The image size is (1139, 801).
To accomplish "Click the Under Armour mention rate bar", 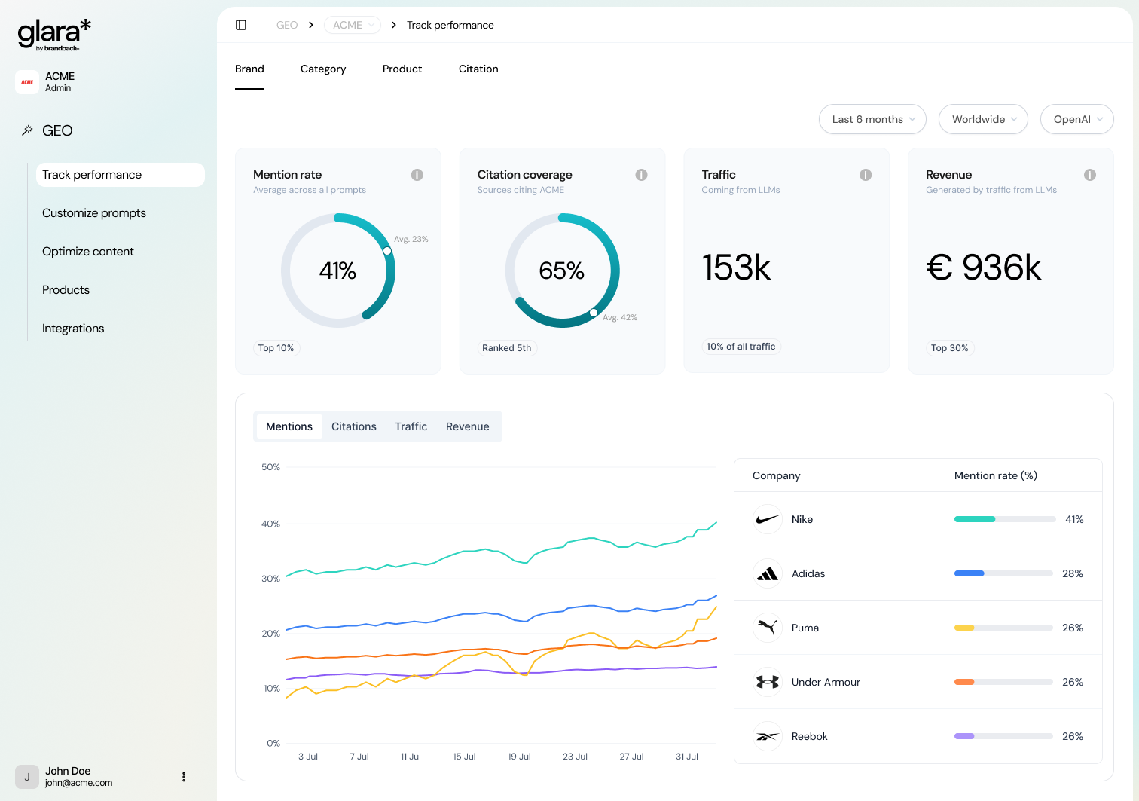I will coord(1003,682).
